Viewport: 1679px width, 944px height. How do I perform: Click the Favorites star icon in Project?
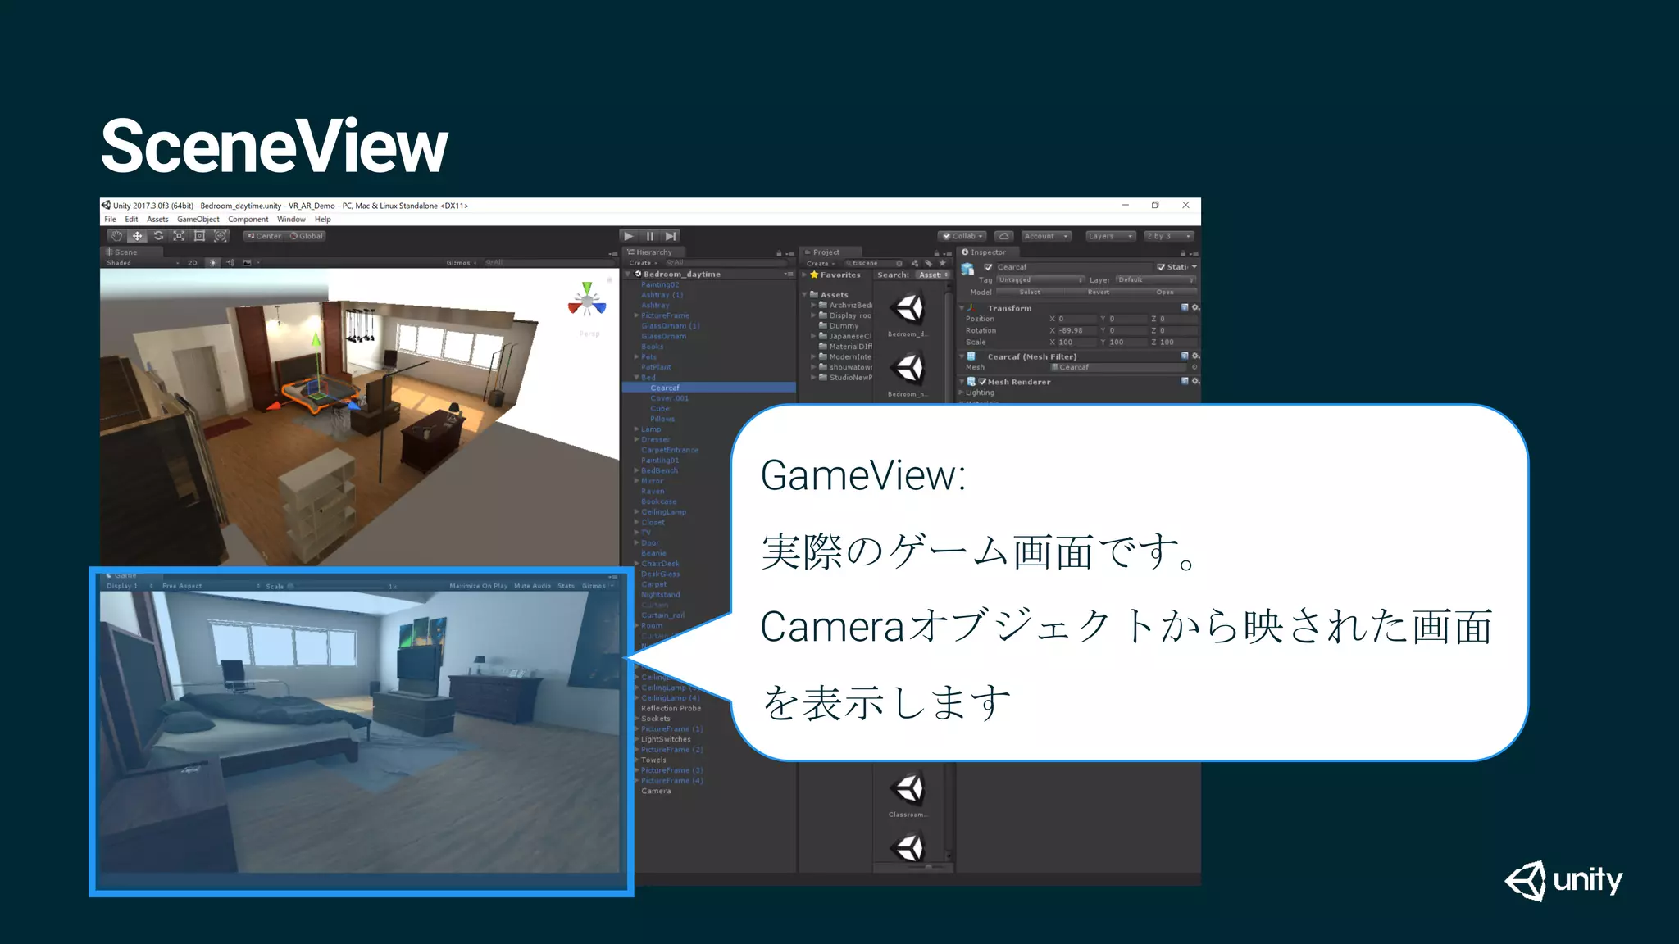[814, 275]
